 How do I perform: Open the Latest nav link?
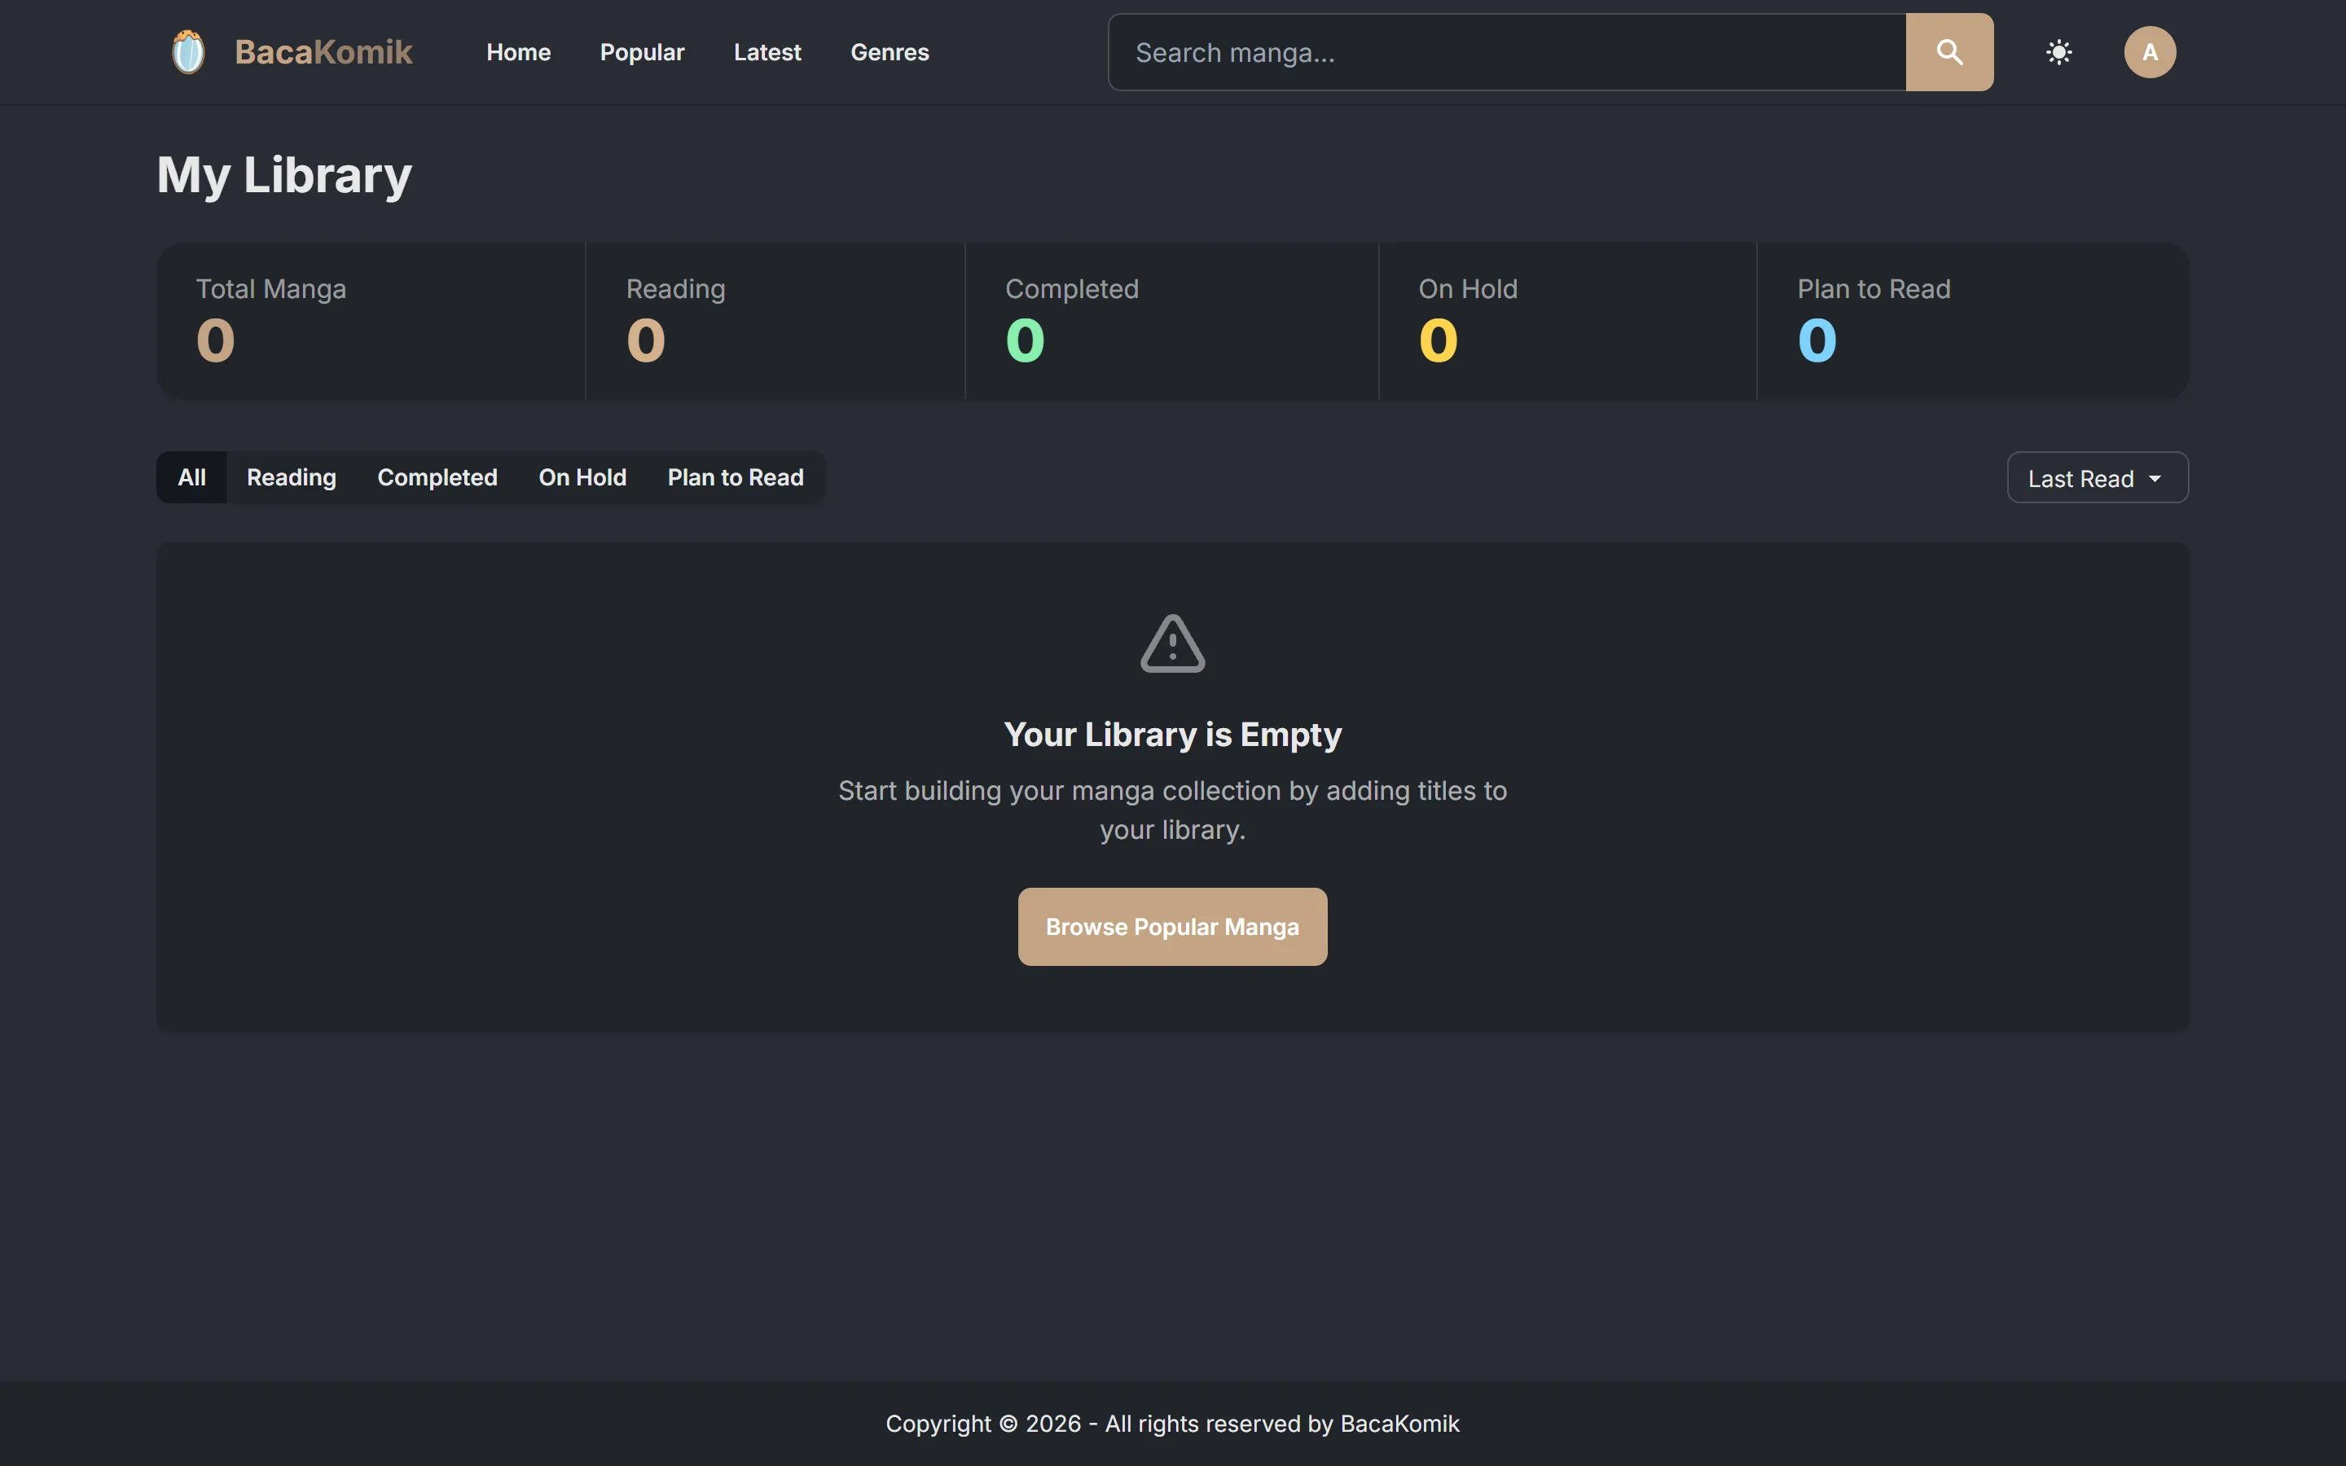[767, 52]
